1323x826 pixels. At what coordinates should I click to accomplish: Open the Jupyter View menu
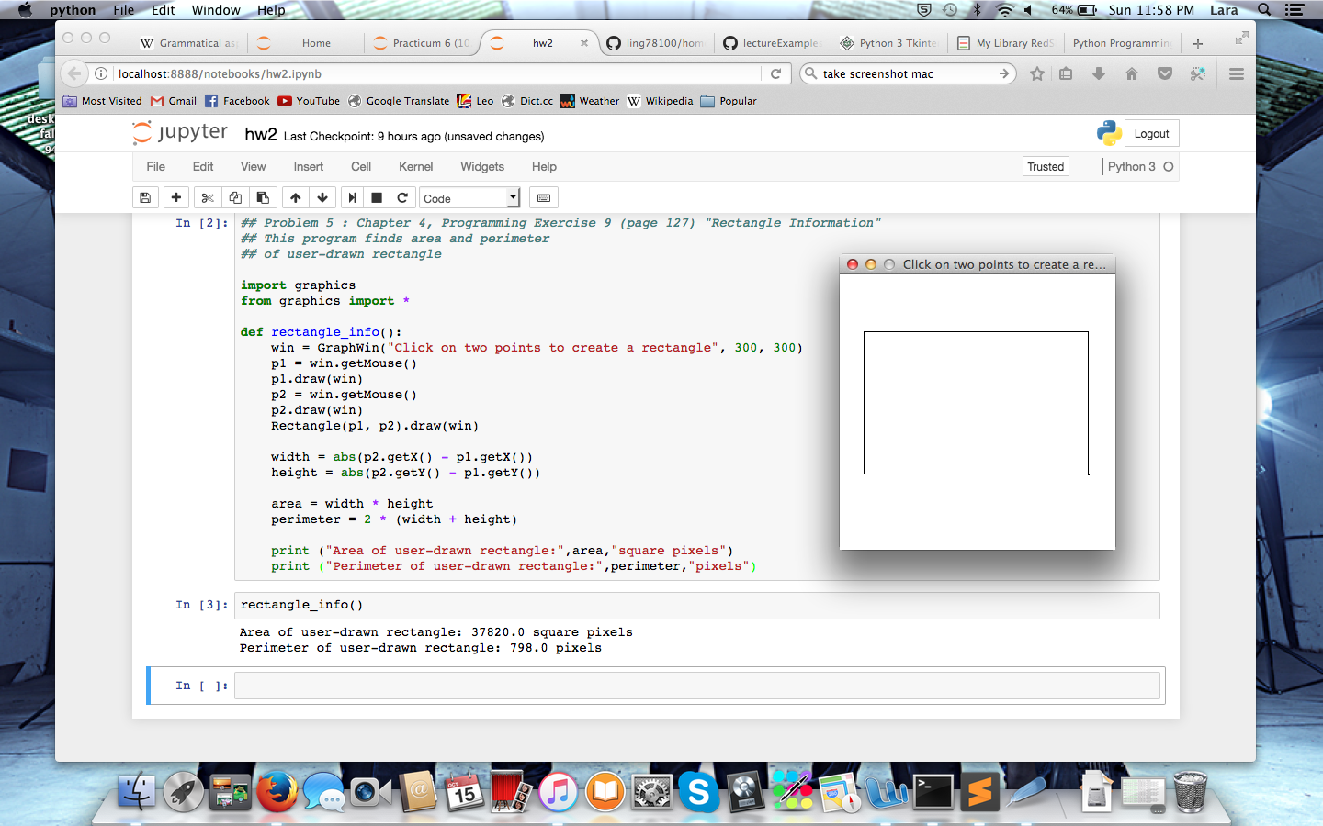254,166
